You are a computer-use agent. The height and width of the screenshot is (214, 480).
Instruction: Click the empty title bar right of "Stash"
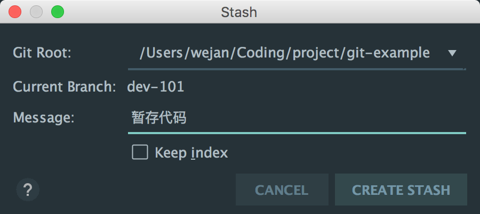pos(363,12)
